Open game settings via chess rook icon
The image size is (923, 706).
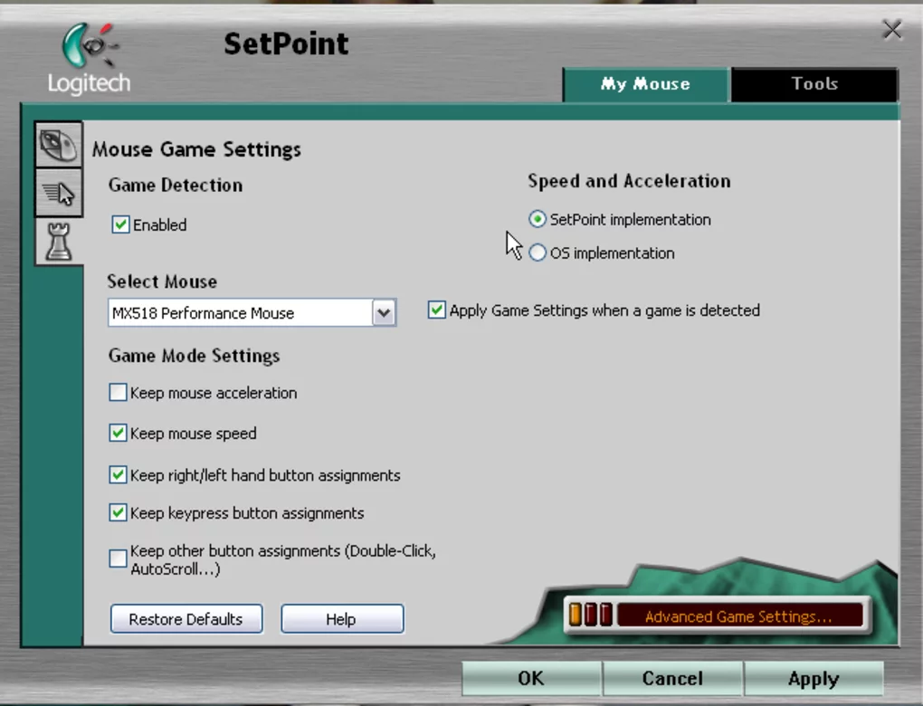(57, 242)
